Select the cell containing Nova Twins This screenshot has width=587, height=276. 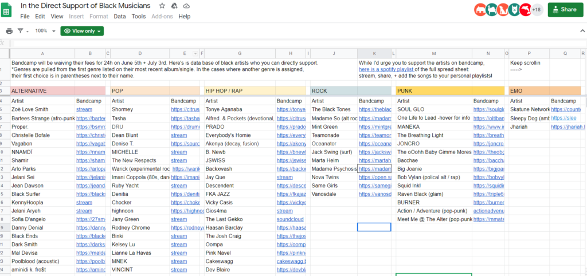(334, 178)
